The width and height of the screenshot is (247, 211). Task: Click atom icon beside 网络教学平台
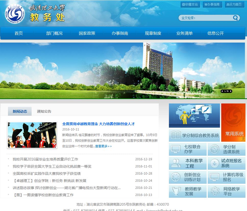(215, 191)
